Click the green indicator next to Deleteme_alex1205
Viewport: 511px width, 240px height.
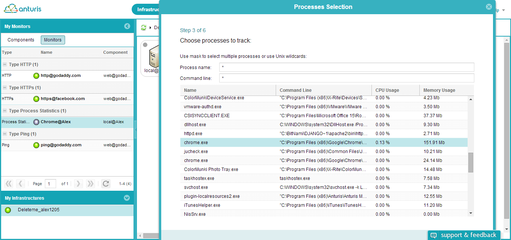pos(8,210)
